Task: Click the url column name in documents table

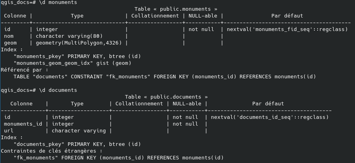Action: [x=9, y=130]
